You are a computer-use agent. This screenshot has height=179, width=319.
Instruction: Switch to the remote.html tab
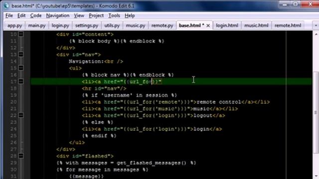click(x=288, y=25)
